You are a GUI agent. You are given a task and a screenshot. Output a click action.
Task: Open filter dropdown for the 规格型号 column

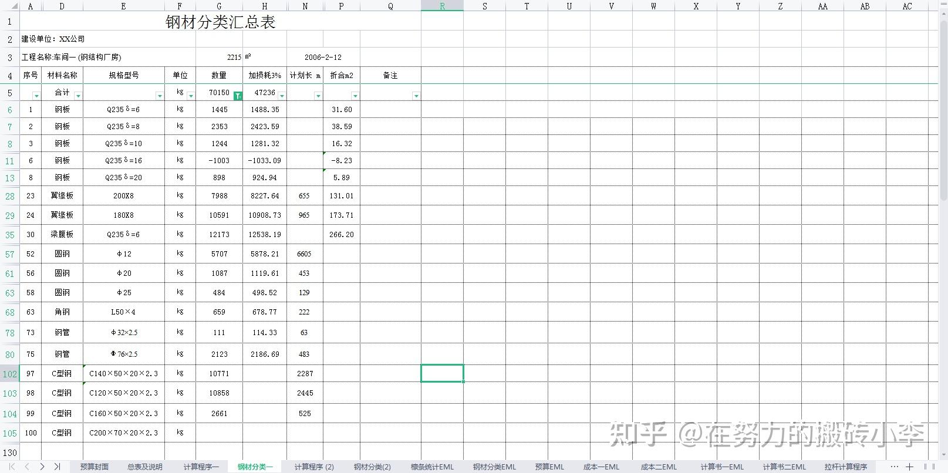click(x=160, y=96)
